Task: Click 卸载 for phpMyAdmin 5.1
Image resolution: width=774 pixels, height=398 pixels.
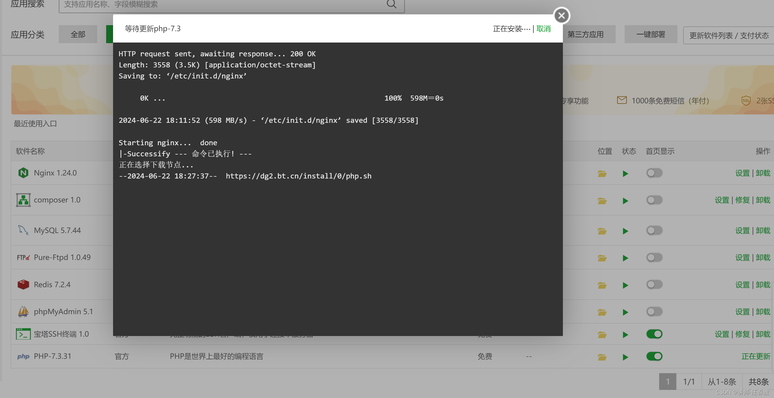Action: click(763, 312)
